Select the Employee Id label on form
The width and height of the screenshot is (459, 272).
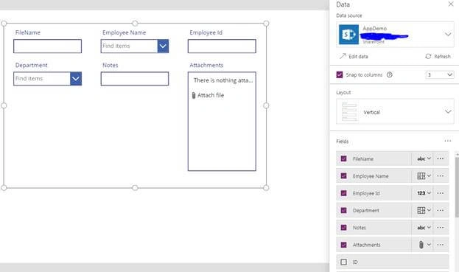click(206, 32)
